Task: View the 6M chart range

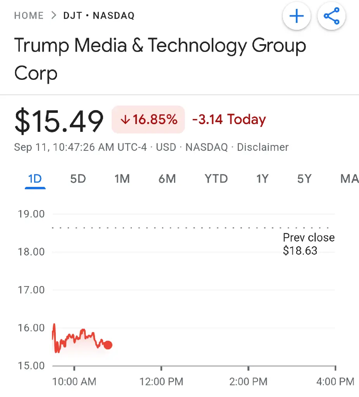Action: click(x=167, y=179)
